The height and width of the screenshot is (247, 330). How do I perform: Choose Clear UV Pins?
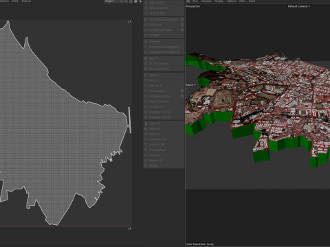click(164, 13)
